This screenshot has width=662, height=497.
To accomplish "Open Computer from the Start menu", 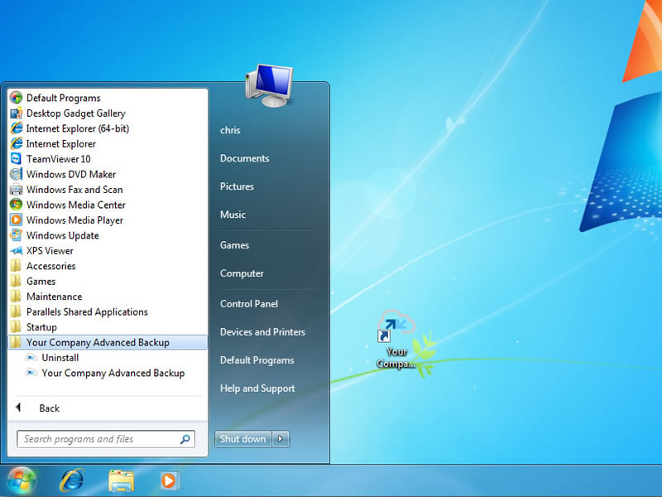I will pos(242,273).
